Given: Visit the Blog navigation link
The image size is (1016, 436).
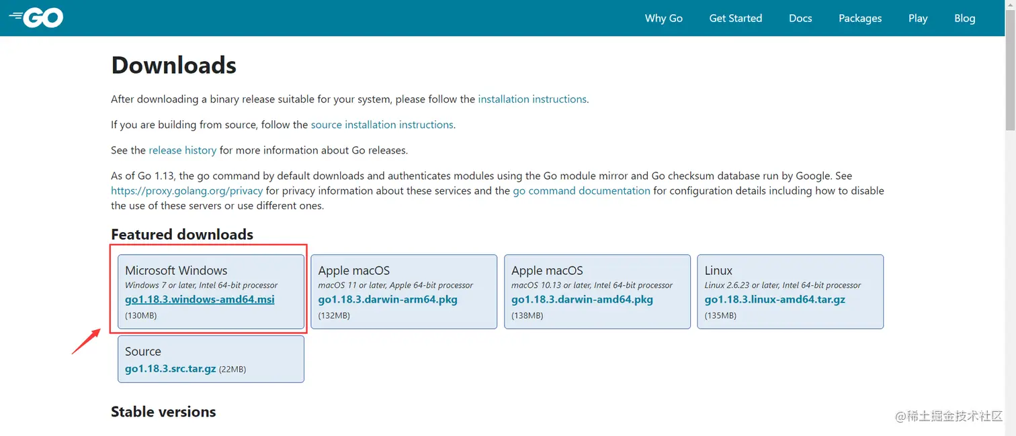Looking at the screenshot, I should [964, 18].
